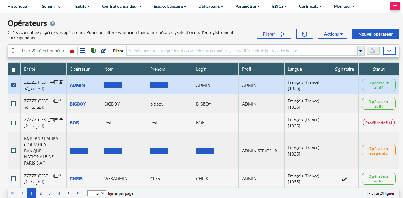
Task: Click the three-line list icon in toolbar
Action: coord(83,51)
